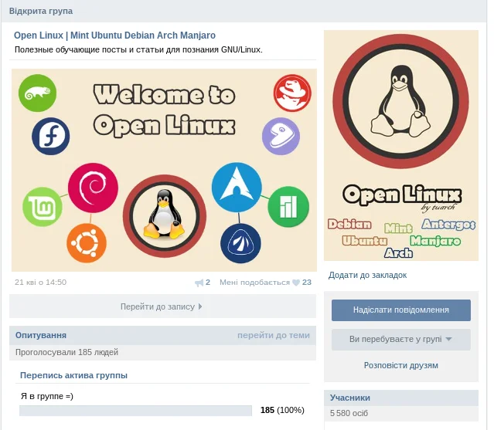The image size is (494, 430).
Task: Click 'Розповісти друзям' link
Action: [400, 365]
